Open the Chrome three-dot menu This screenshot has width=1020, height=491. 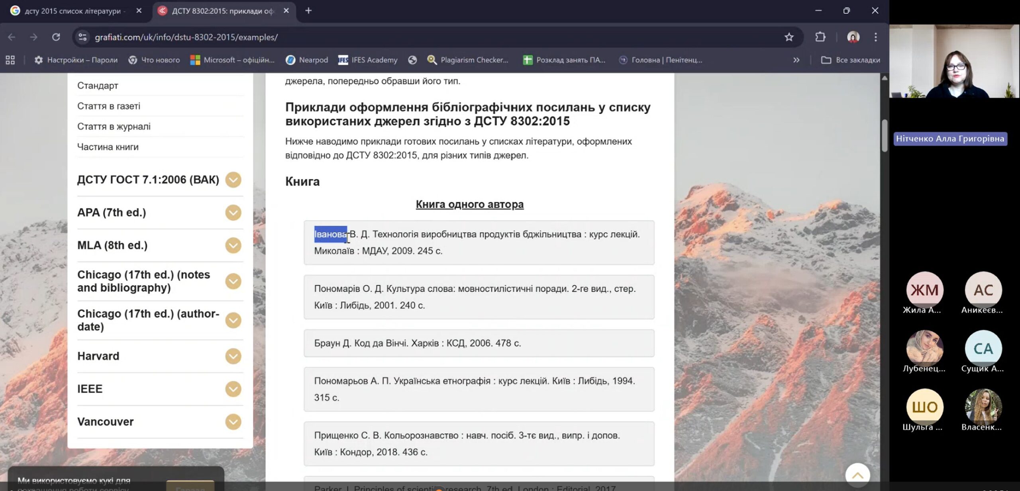[875, 37]
